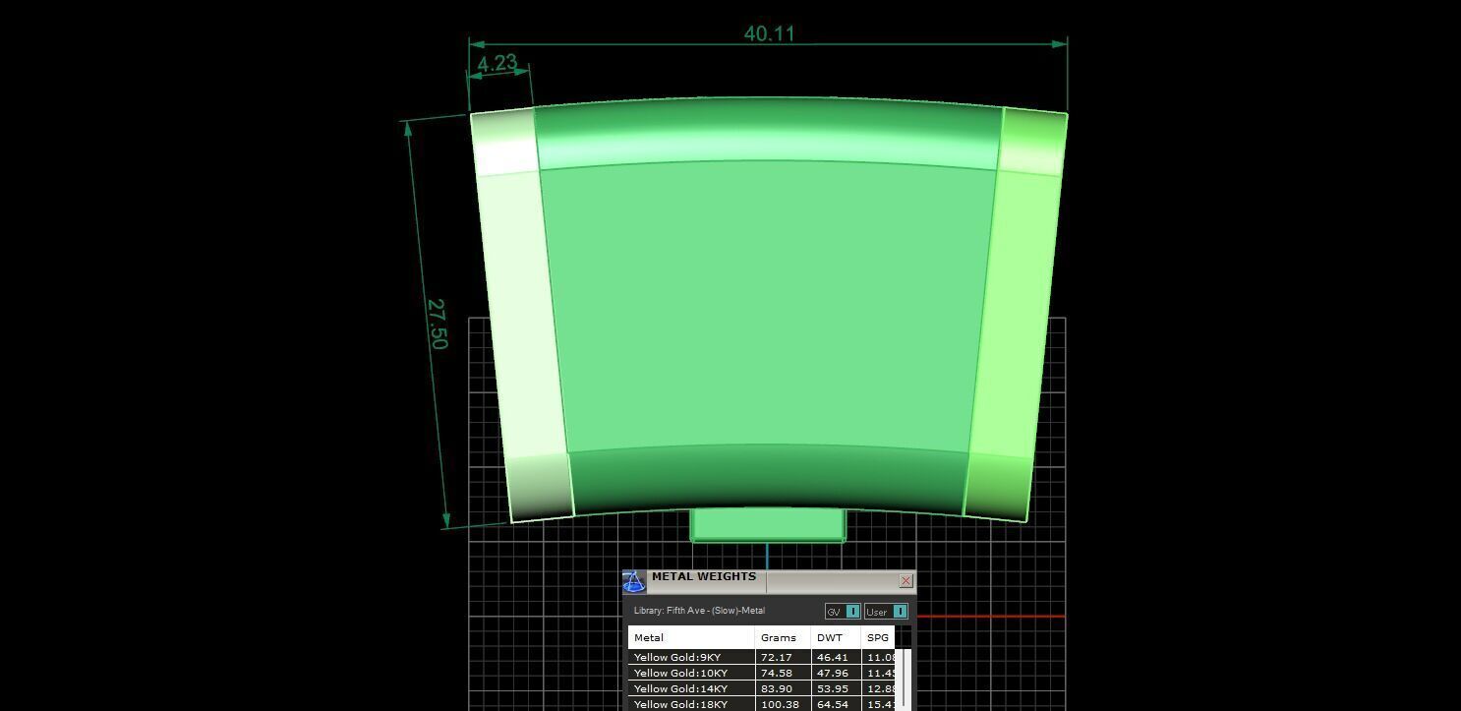The image size is (1461, 711).
Task: Click the 27.50 height dimension text
Action: tap(437, 324)
